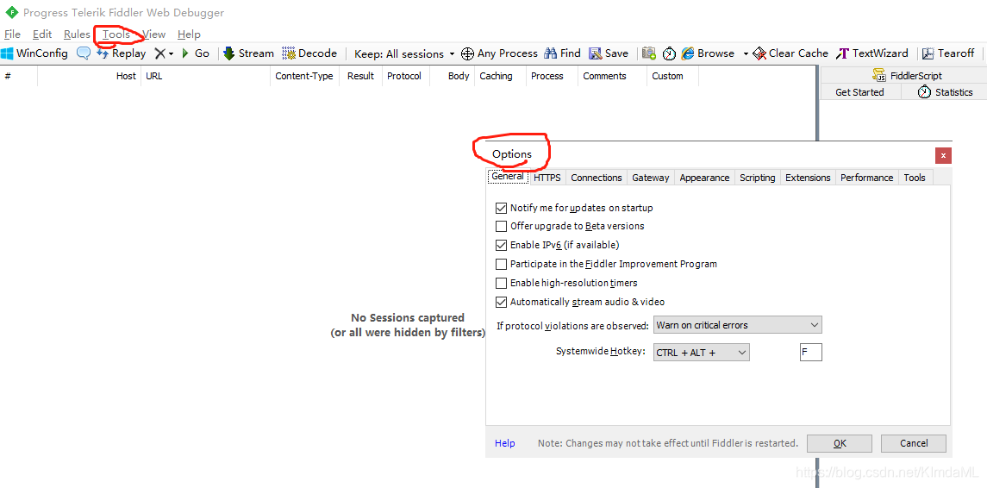The width and height of the screenshot is (987, 488).
Task: Click OK in Options dialog
Action: (x=840, y=443)
